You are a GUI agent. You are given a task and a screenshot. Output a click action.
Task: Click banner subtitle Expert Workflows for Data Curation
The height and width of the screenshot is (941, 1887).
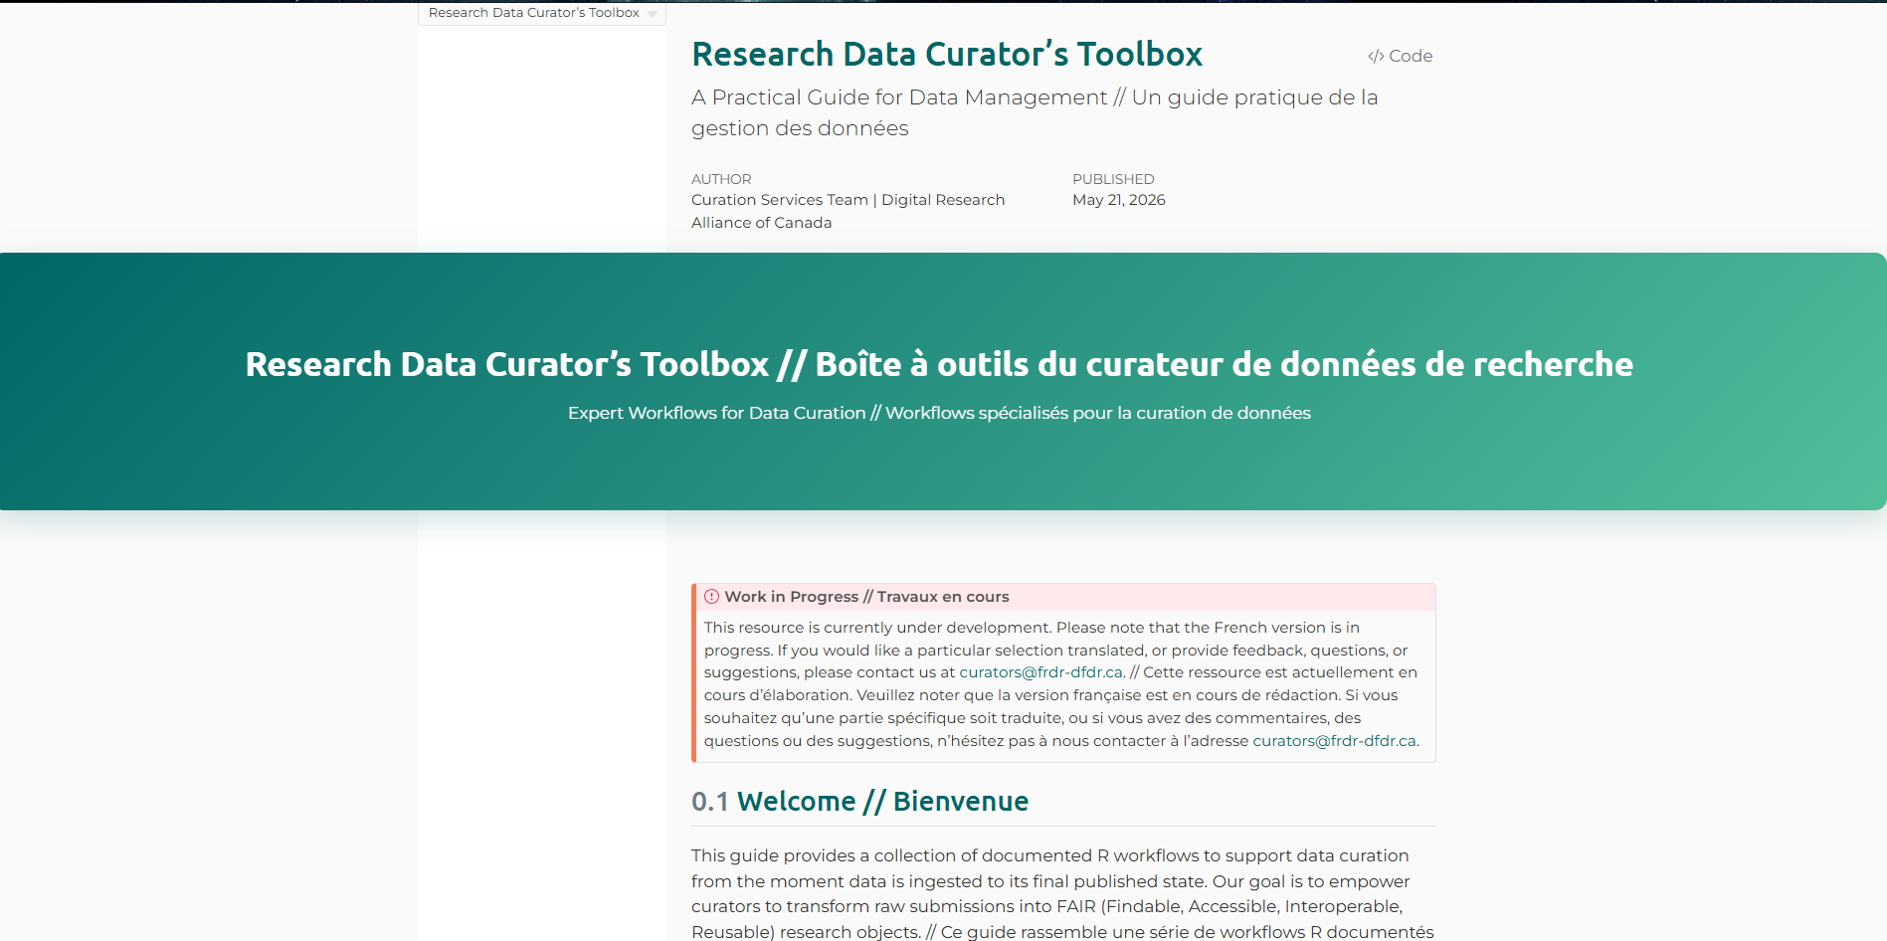[716, 413]
